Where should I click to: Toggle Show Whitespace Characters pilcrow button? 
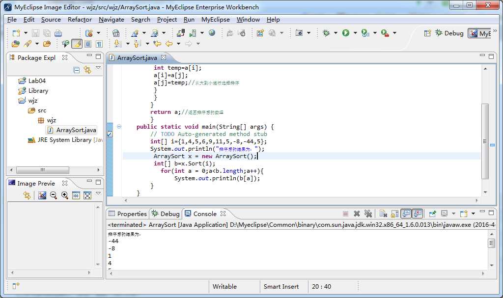(x=99, y=44)
